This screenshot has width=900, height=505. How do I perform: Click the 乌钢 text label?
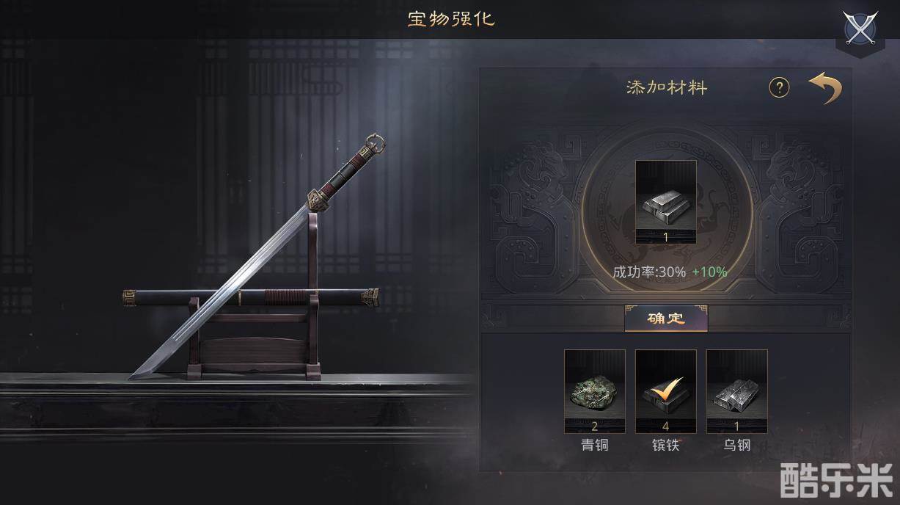point(737,445)
